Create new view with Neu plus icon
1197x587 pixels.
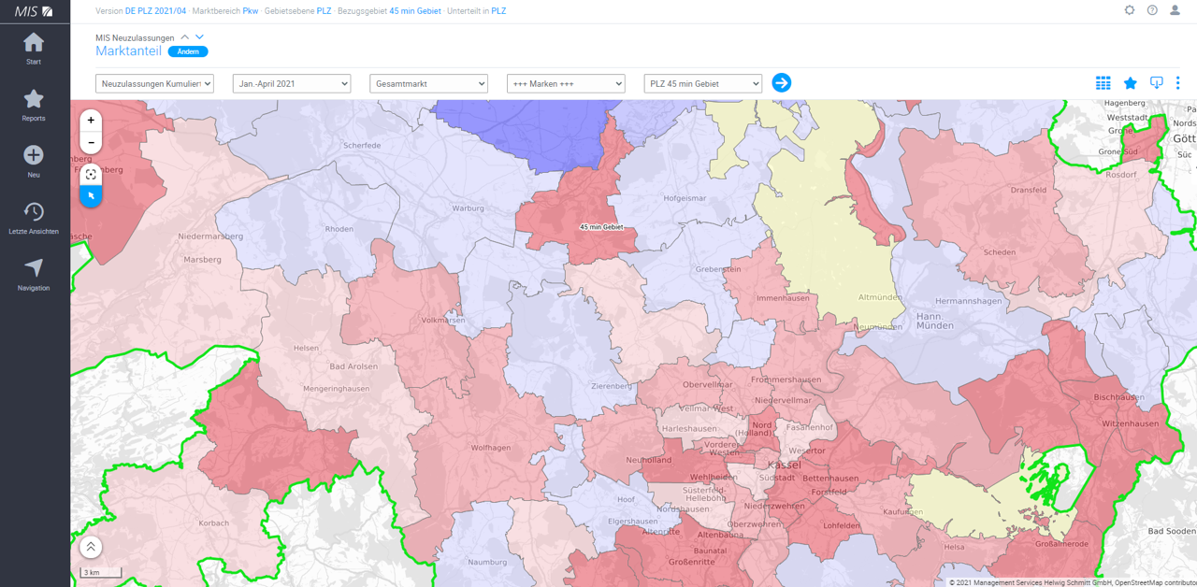pos(34,155)
